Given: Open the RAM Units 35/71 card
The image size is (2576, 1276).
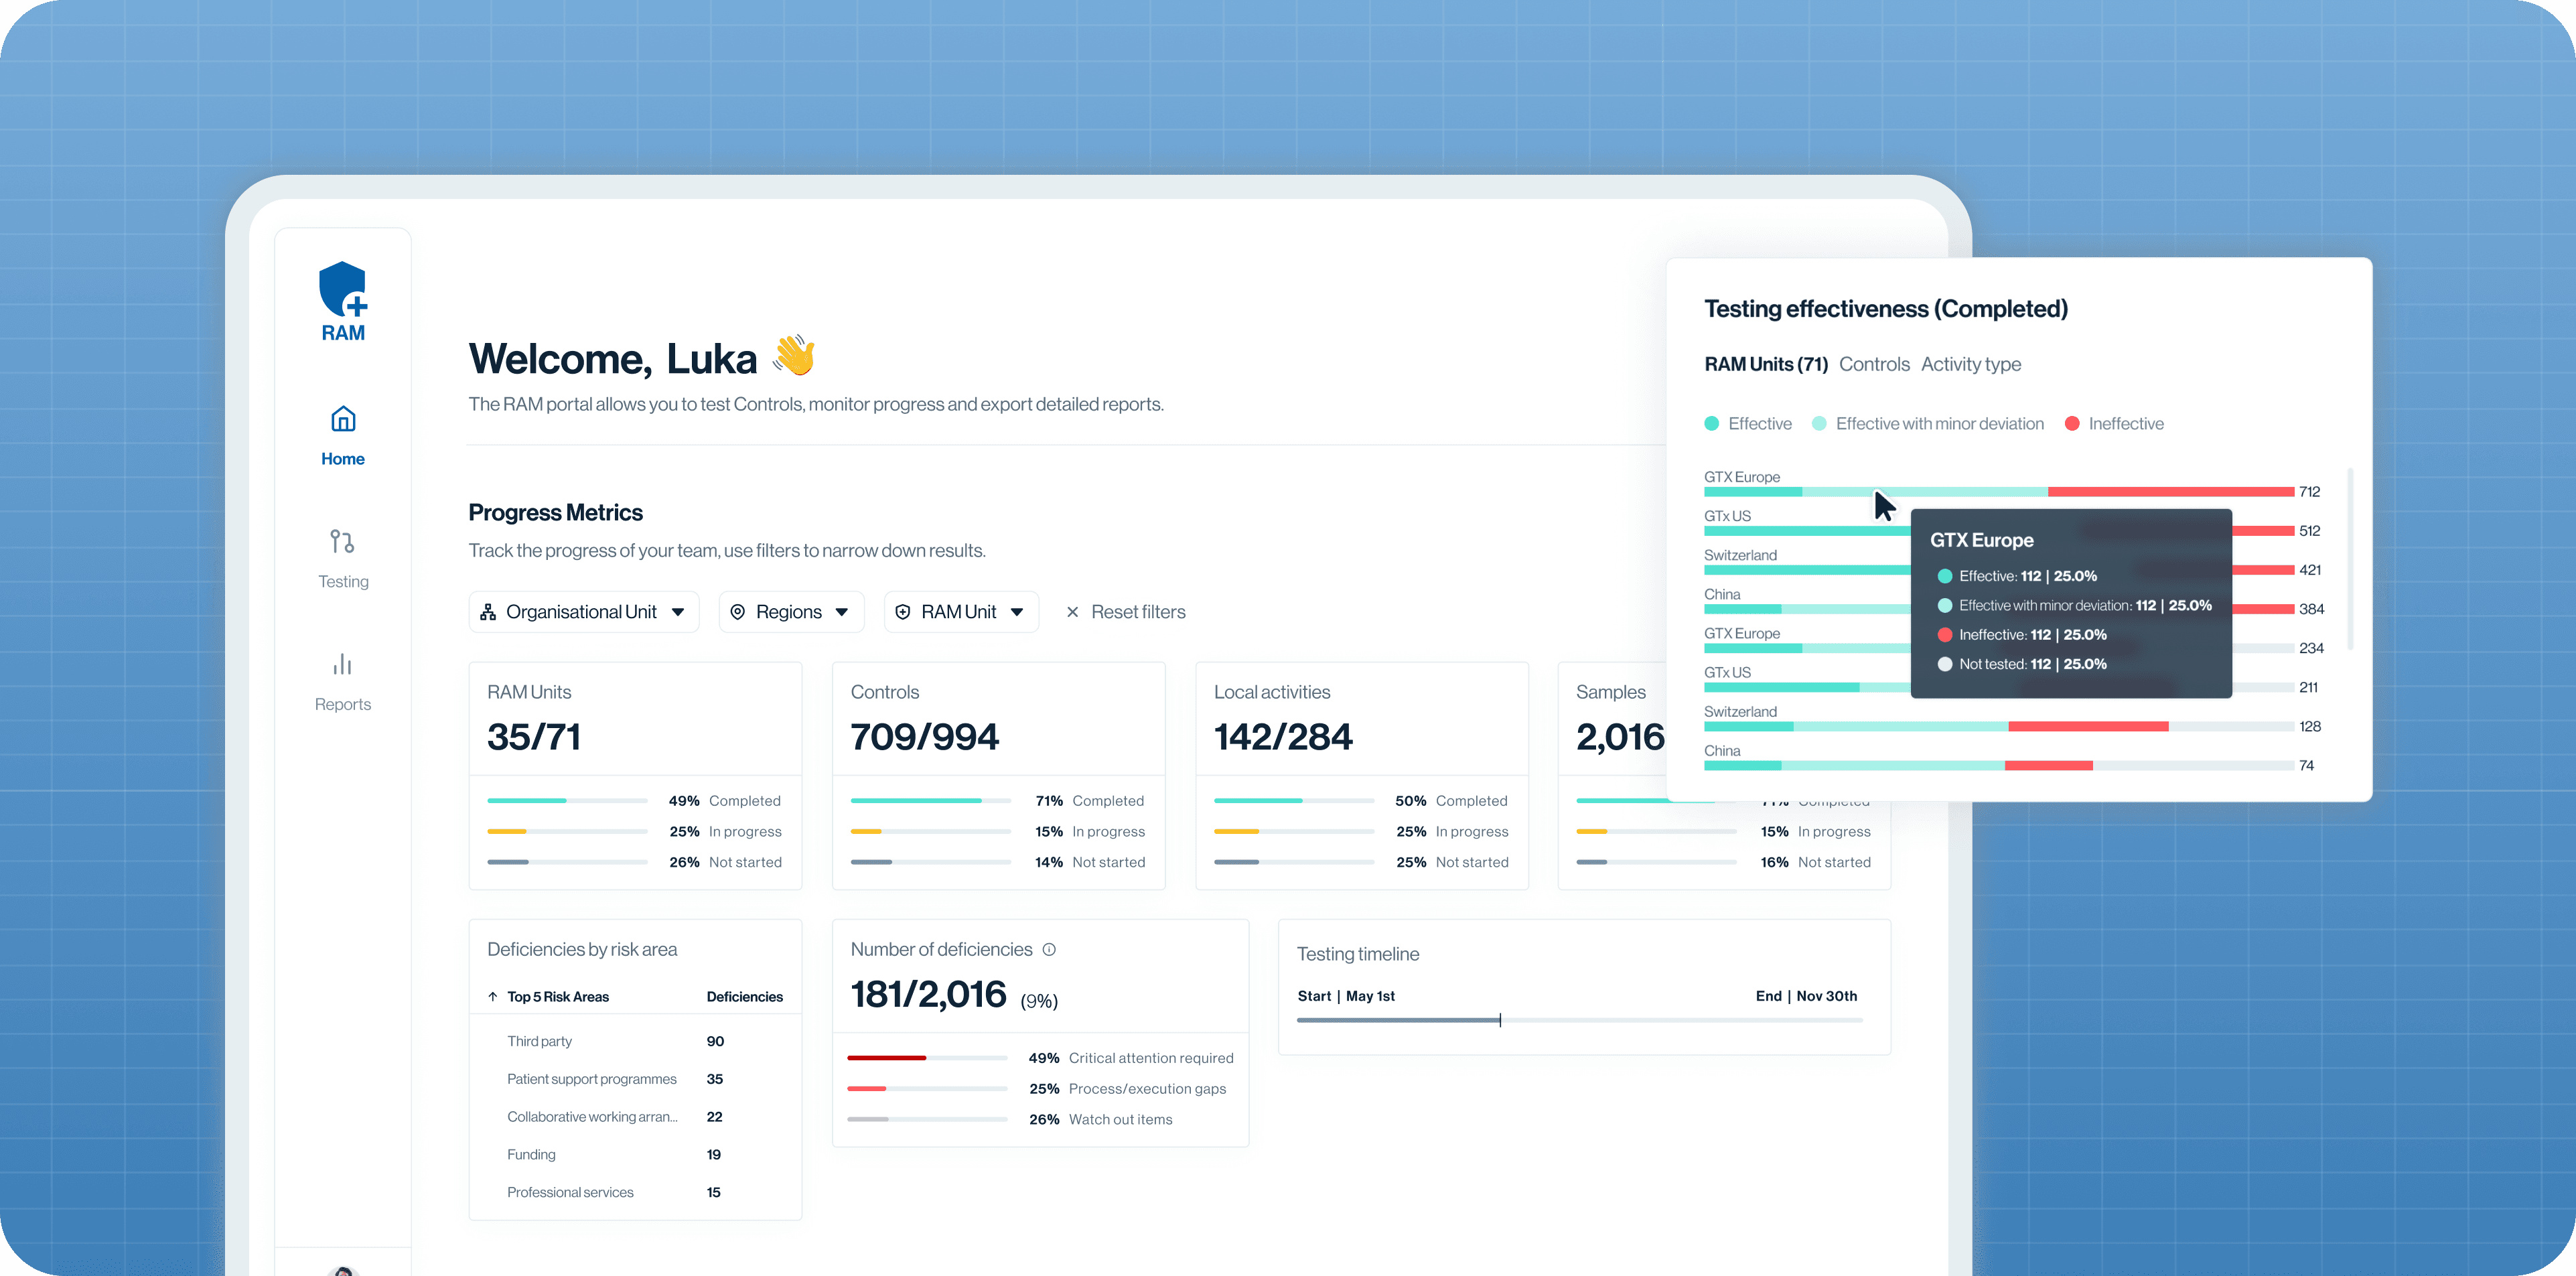Looking at the screenshot, I should 635,775.
